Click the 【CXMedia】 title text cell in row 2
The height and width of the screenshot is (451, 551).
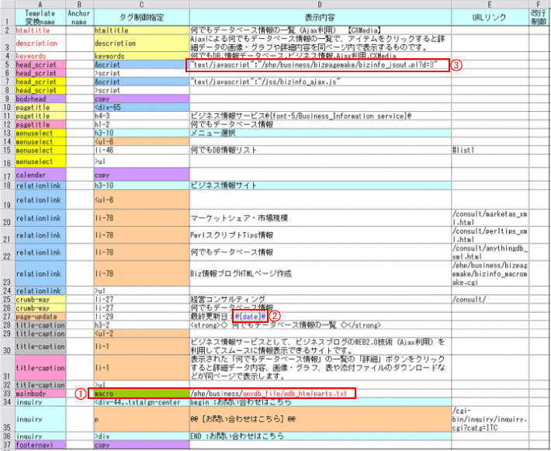point(321,30)
